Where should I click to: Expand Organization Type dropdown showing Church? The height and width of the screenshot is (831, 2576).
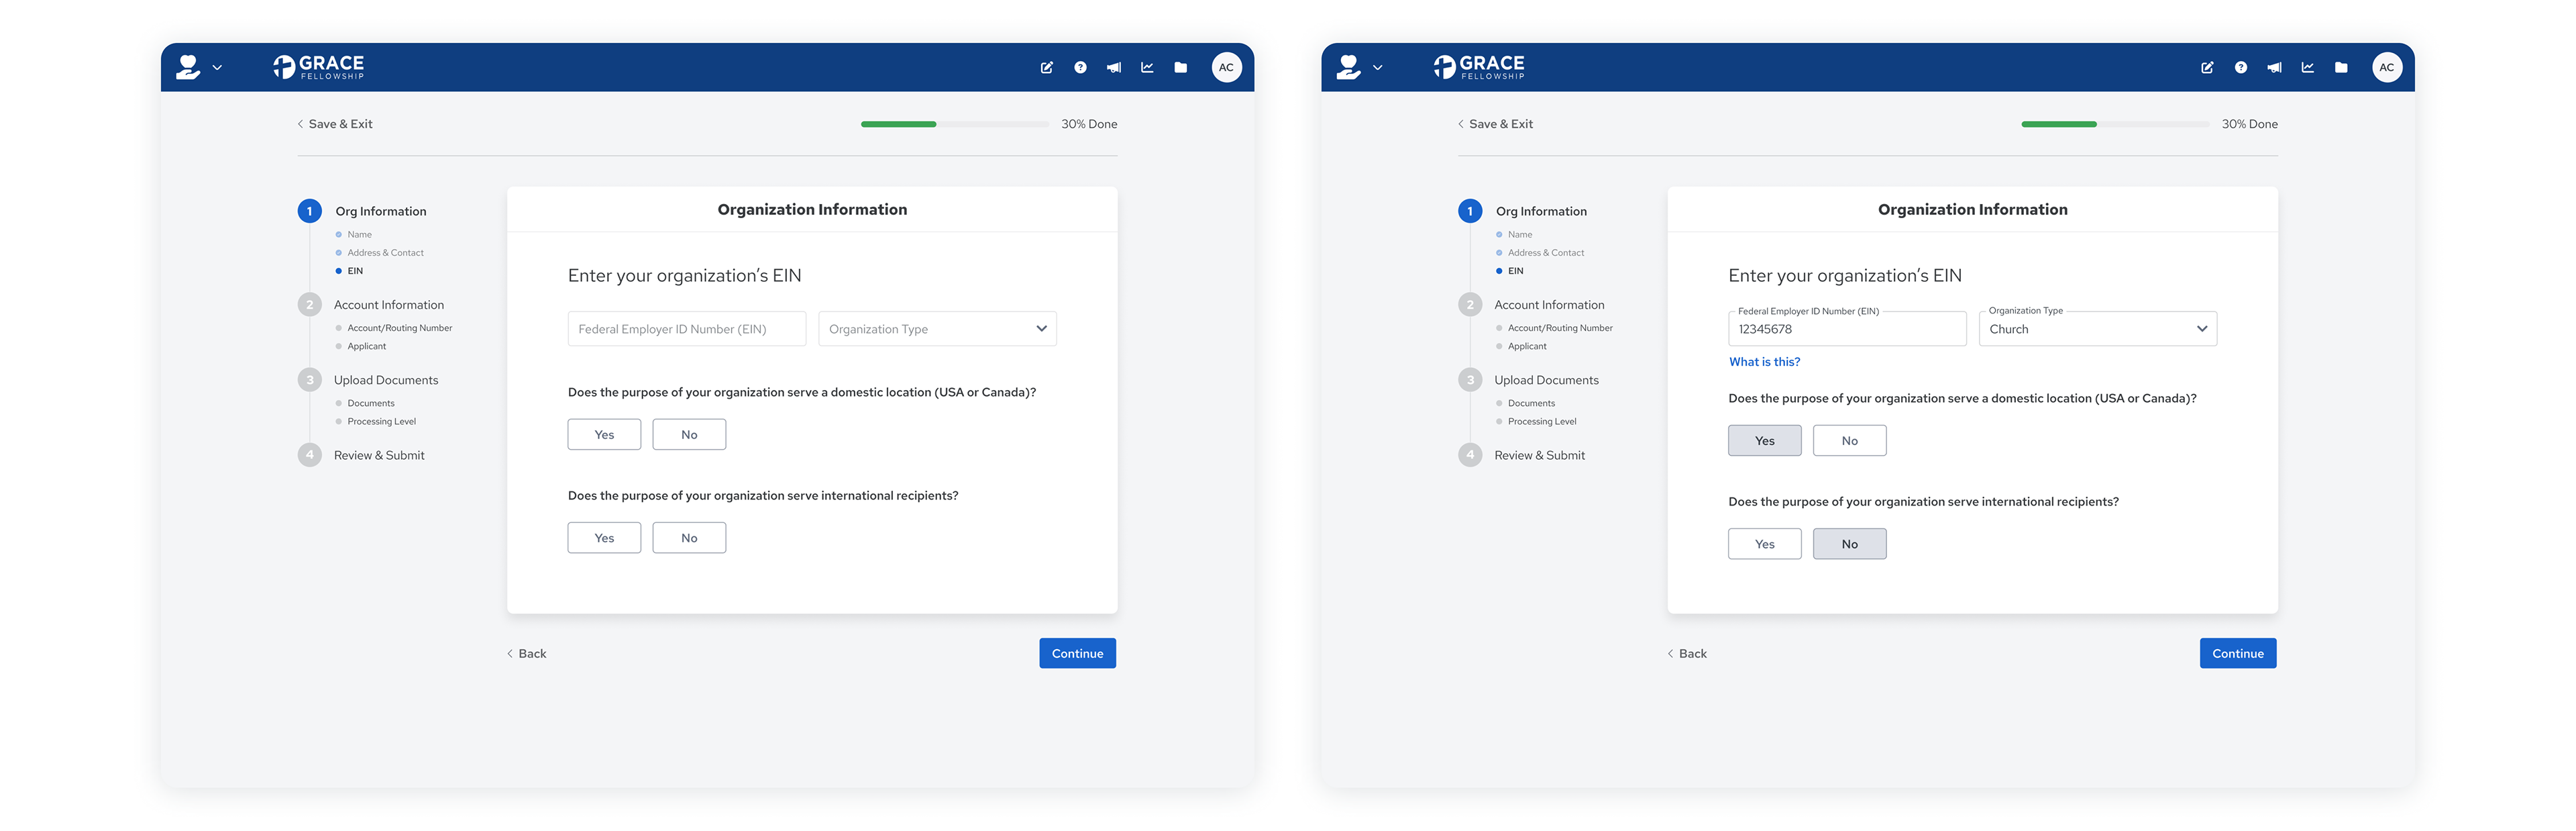[2097, 330]
